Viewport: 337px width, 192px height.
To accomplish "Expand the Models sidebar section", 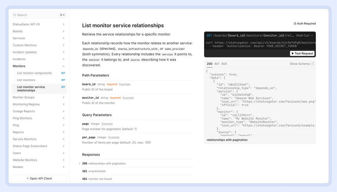I will point(64,167).
